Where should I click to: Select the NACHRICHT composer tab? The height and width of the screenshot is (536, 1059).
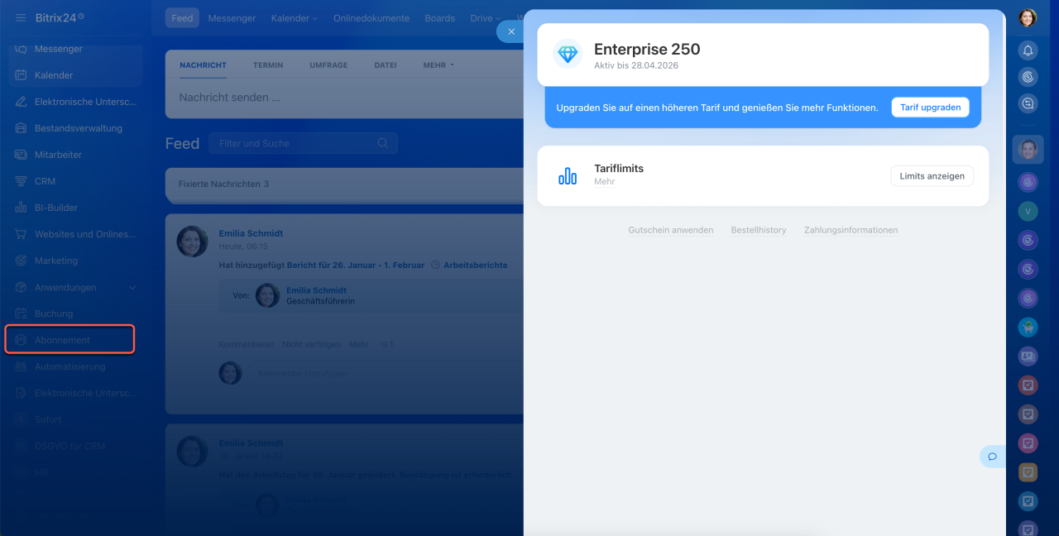click(203, 65)
